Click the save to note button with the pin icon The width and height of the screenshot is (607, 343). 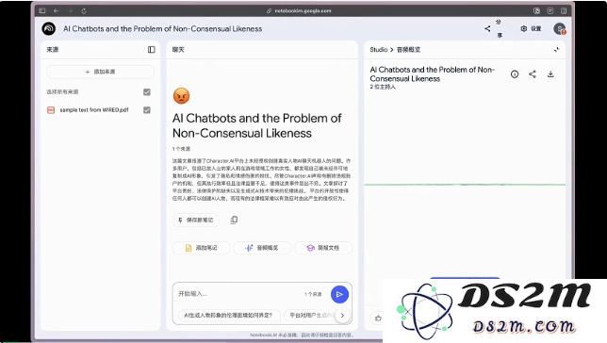click(x=195, y=220)
